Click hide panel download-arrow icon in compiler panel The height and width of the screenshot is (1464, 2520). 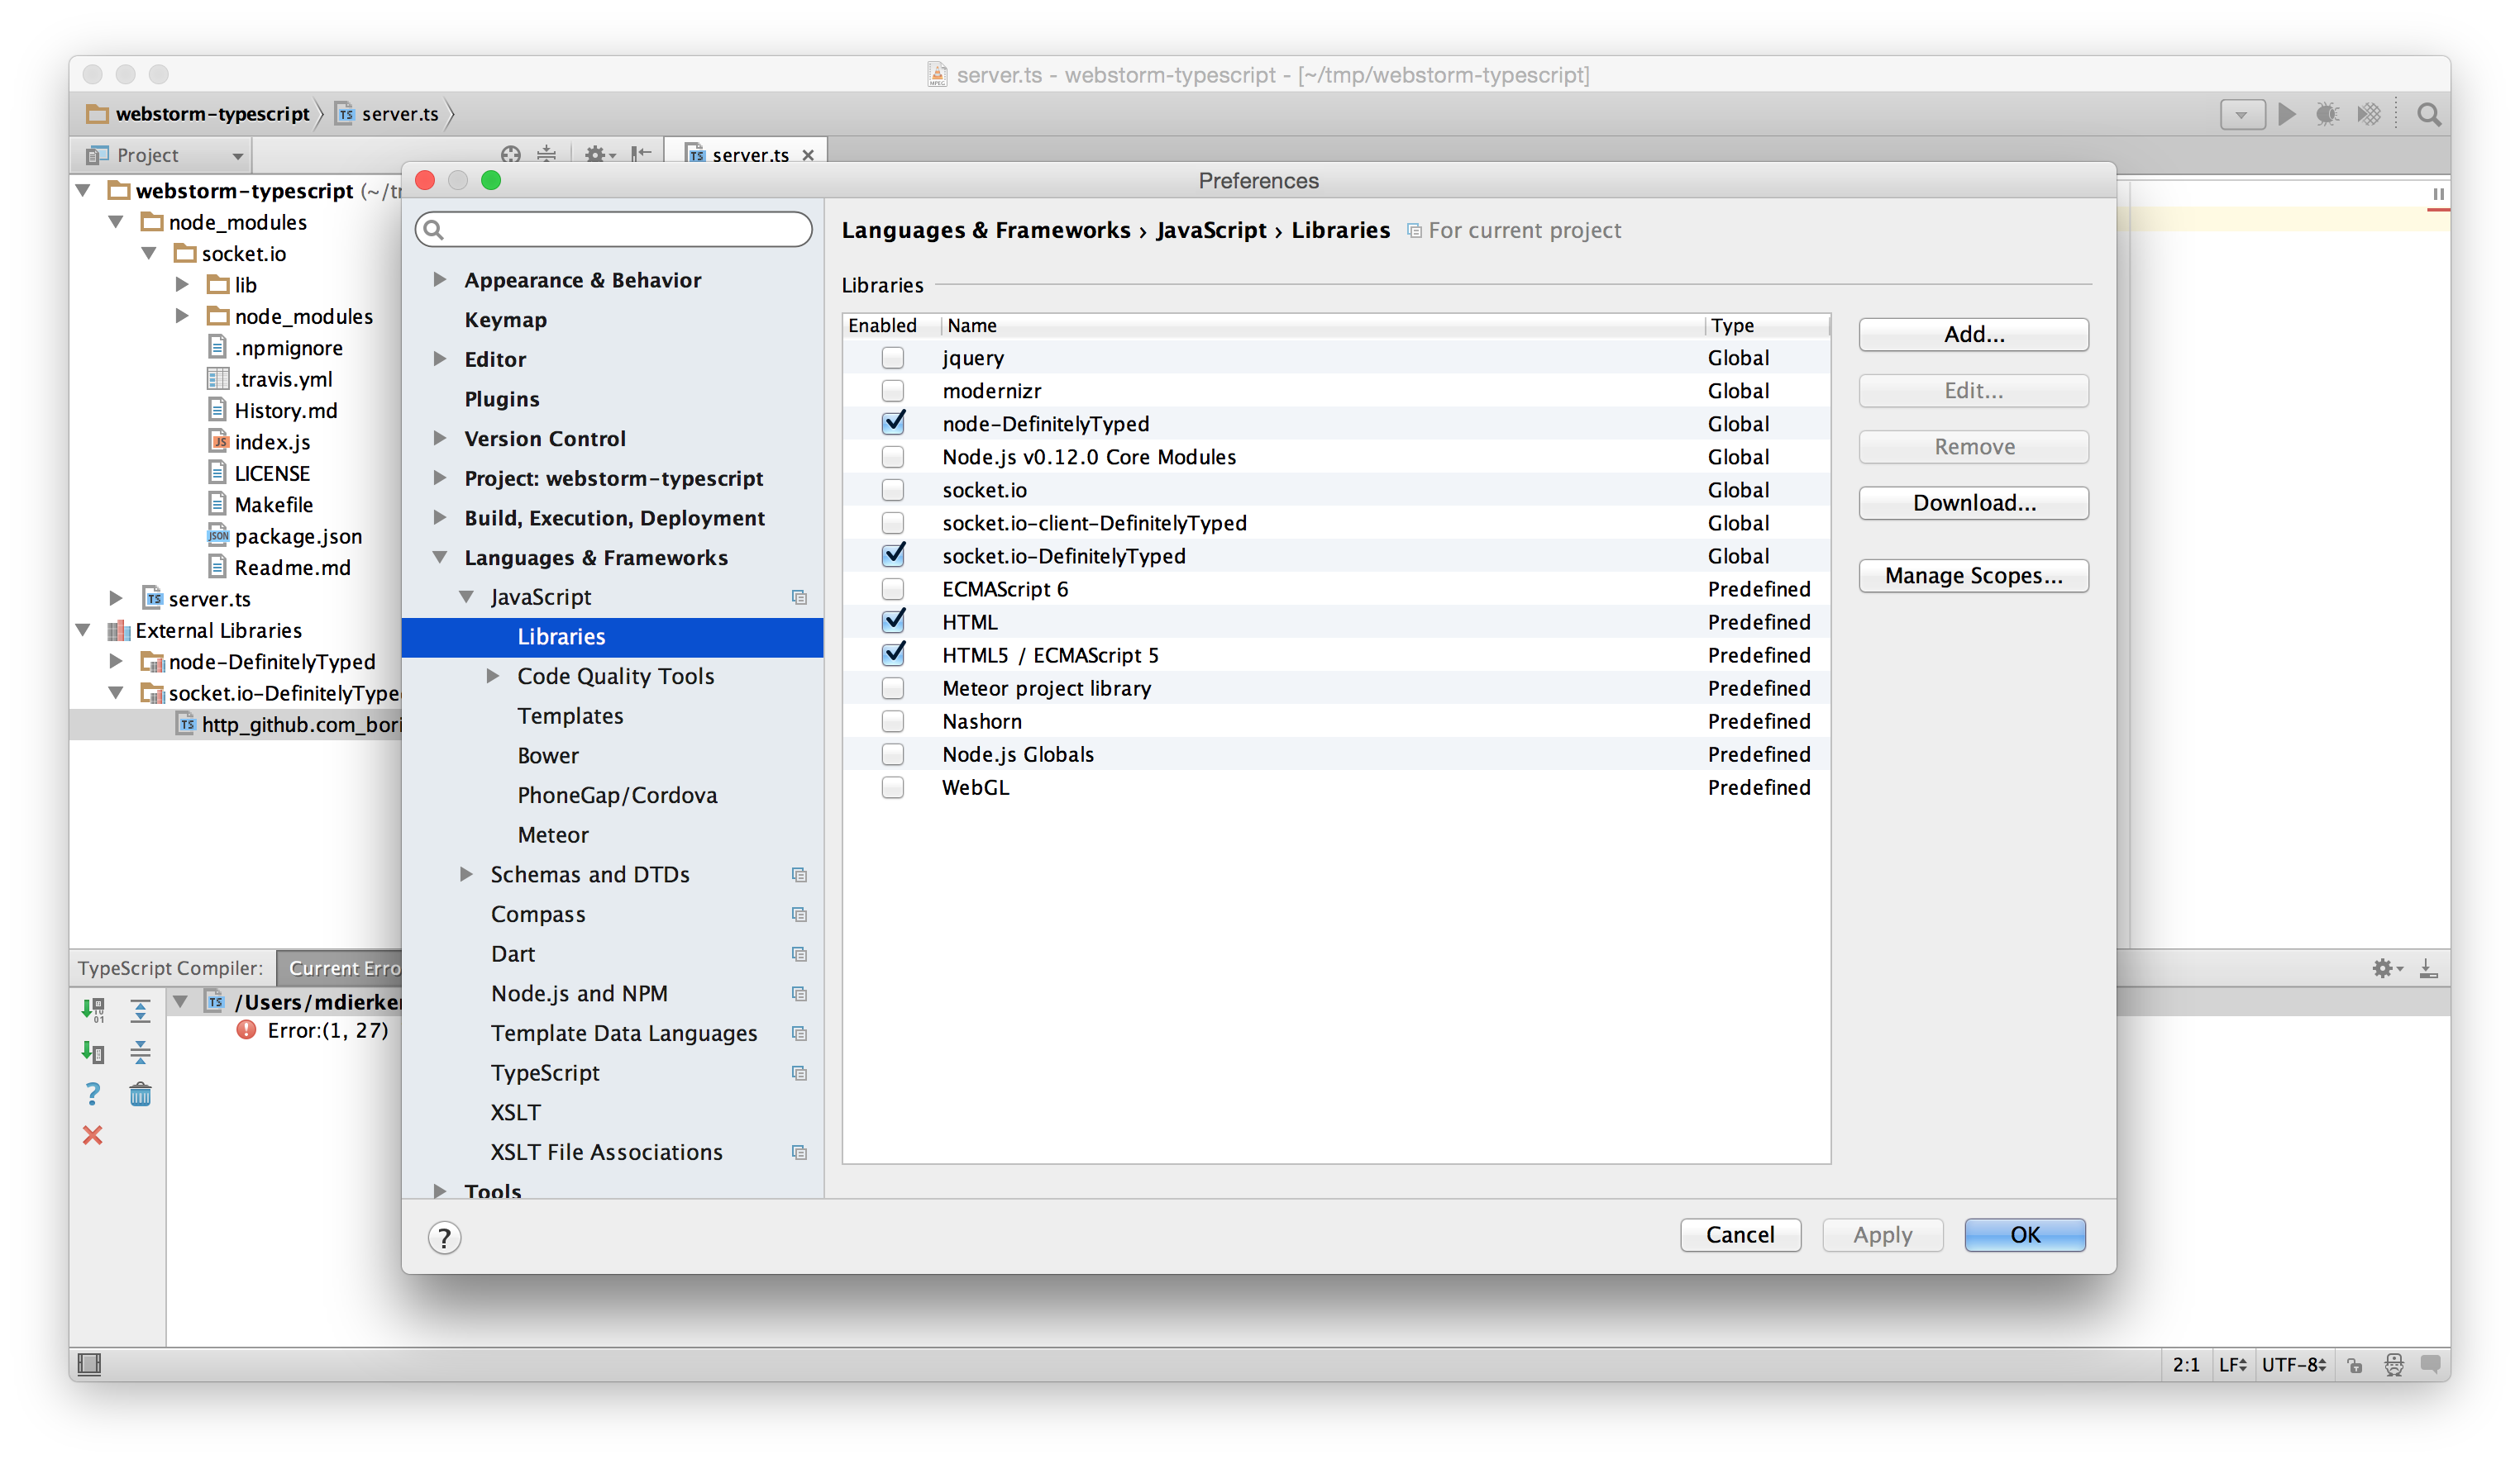coord(2428,968)
